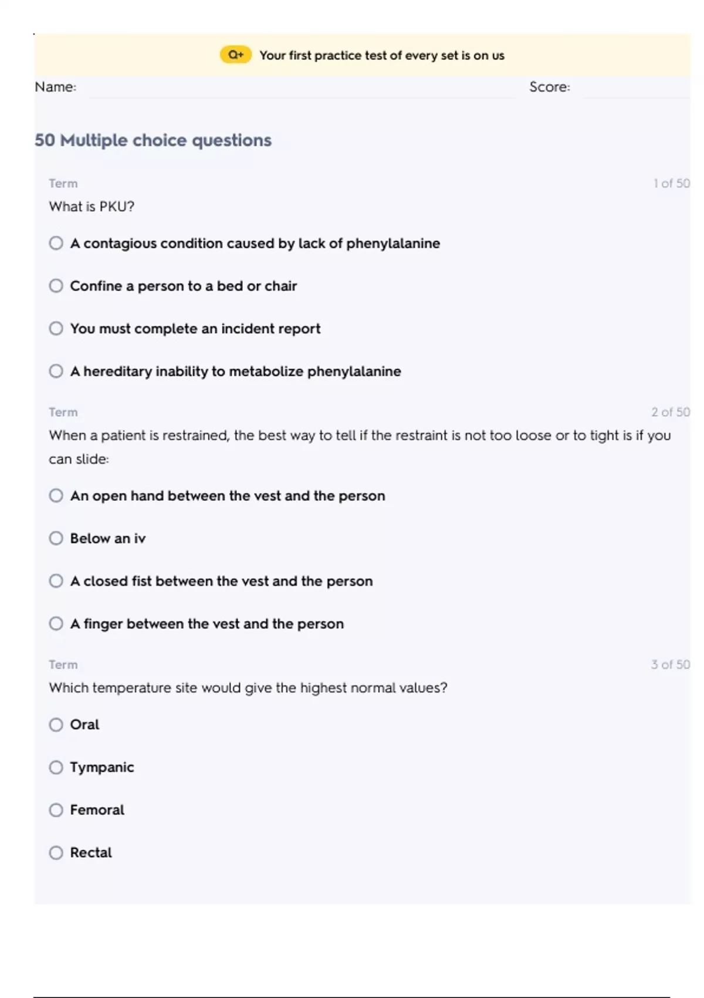The image size is (704, 998).
Task: Select the Femoral answer option
Action: [x=56, y=810]
